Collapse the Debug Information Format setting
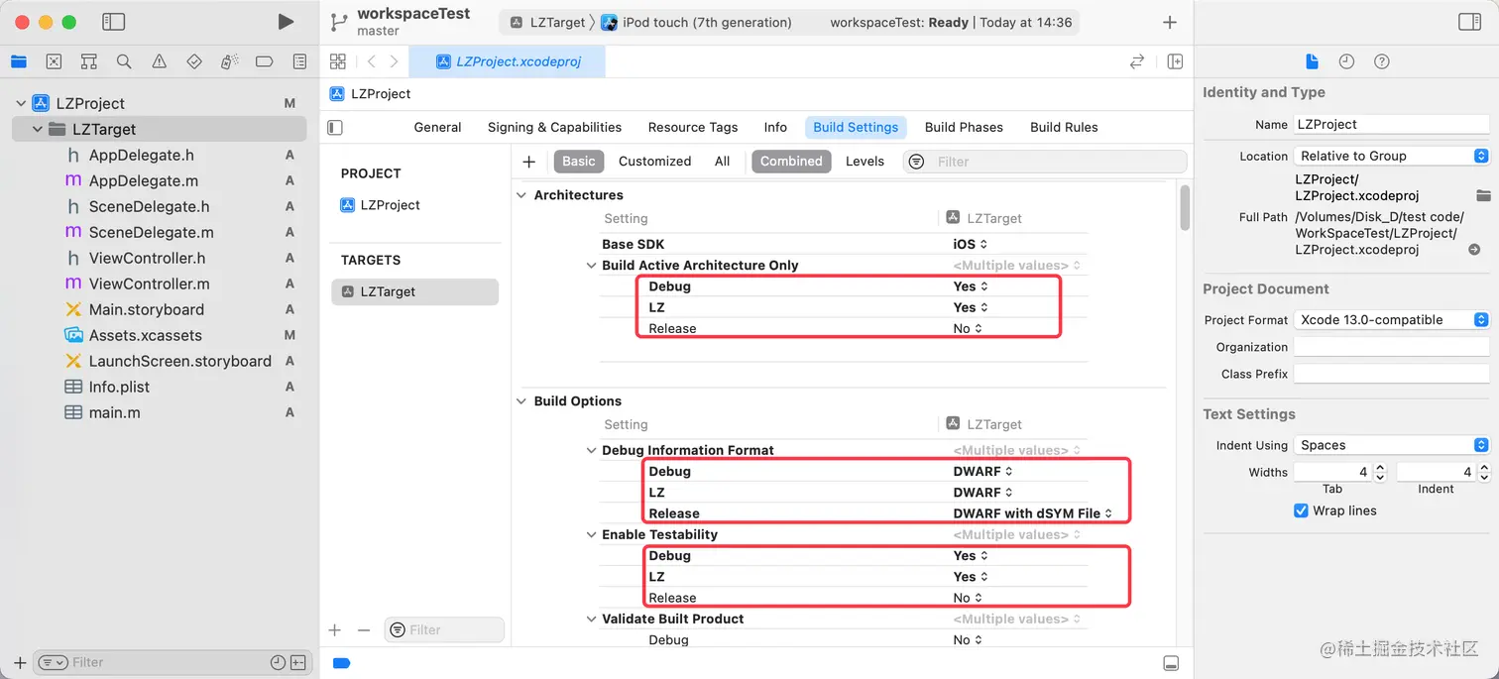The height and width of the screenshot is (679, 1499). click(x=592, y=450)
